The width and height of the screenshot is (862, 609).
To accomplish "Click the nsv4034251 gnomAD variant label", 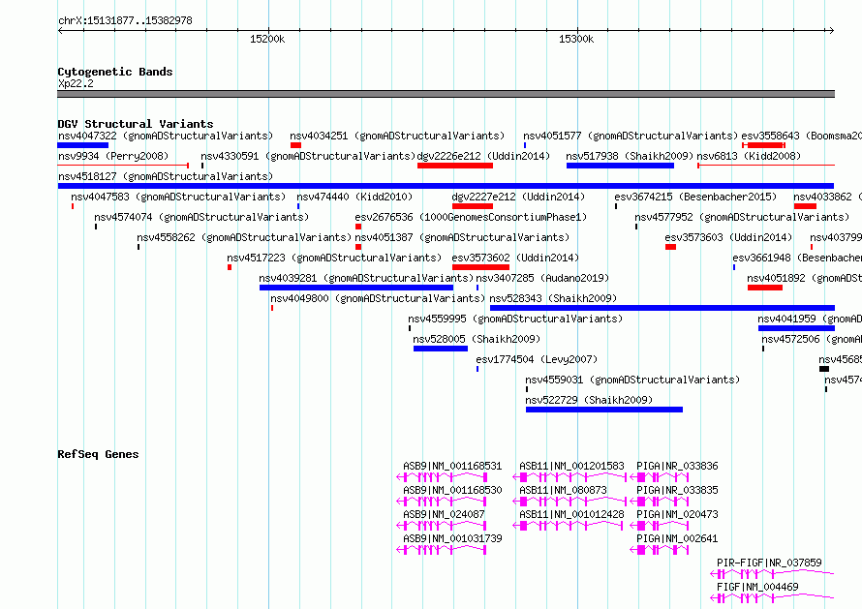I will point(397,136).
